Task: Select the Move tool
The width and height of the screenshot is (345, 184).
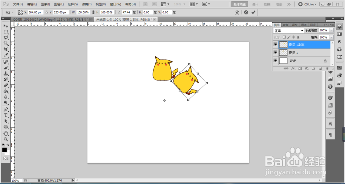Action: [x=6, y=26]
